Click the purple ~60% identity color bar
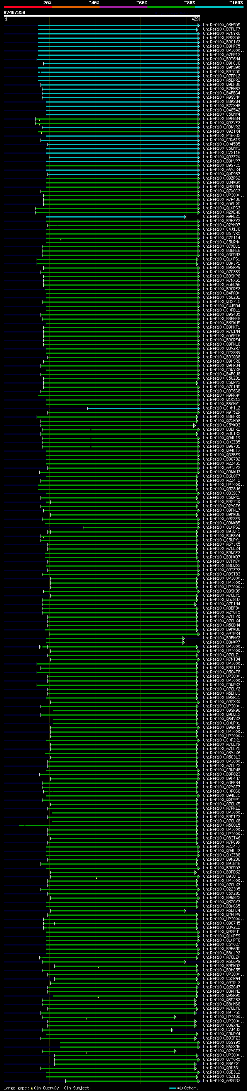 (x=124, y=7)
